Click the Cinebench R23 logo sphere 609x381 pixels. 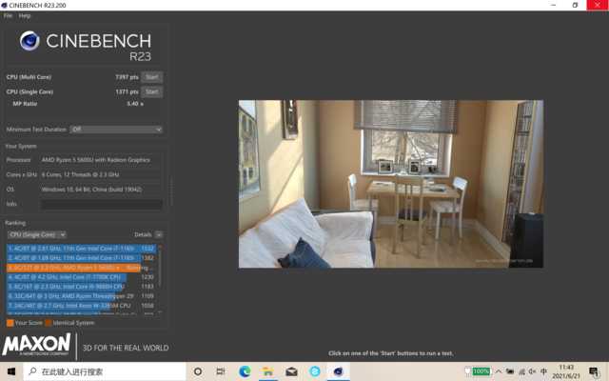(29, 41)
